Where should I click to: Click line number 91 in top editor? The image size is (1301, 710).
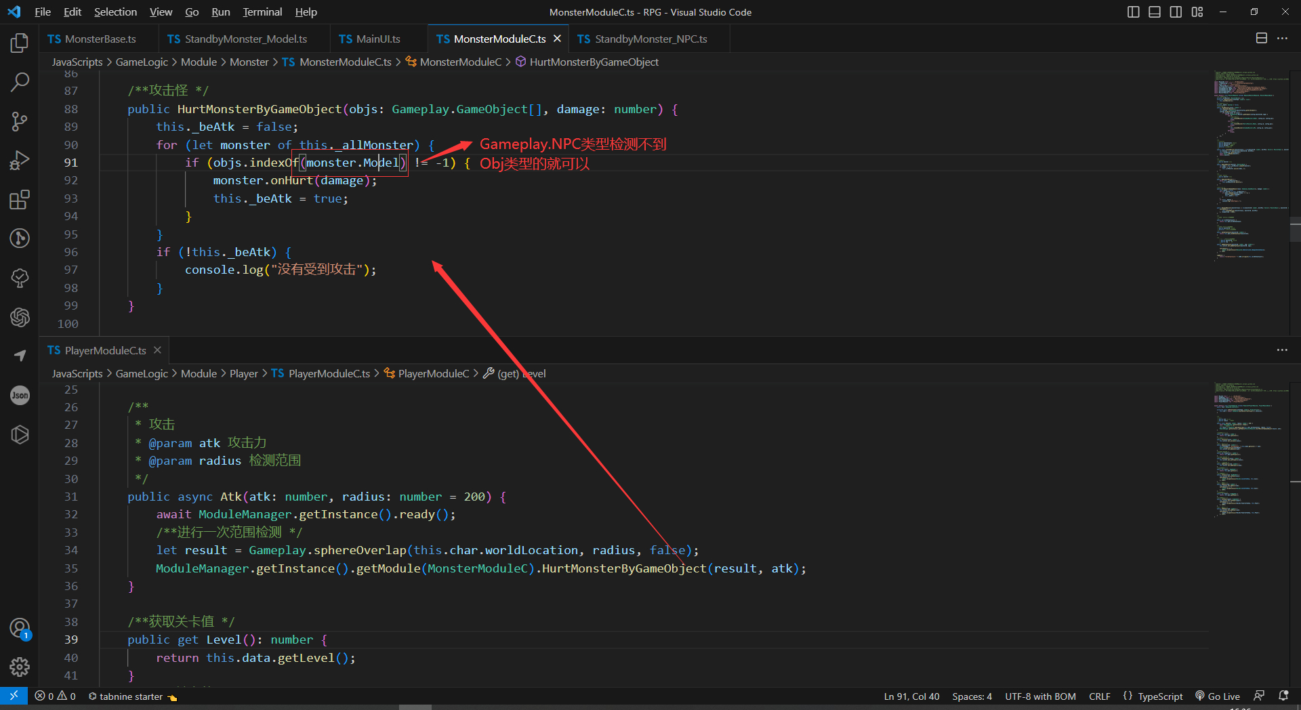click(70, 163)
